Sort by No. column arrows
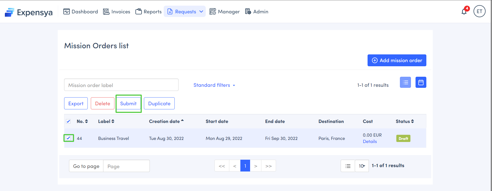This screenshot has width=492, height=191. coord(86,121)
